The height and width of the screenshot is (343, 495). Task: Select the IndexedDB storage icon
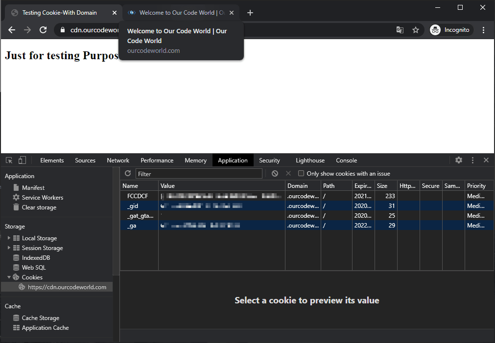(x=15, y=257)
